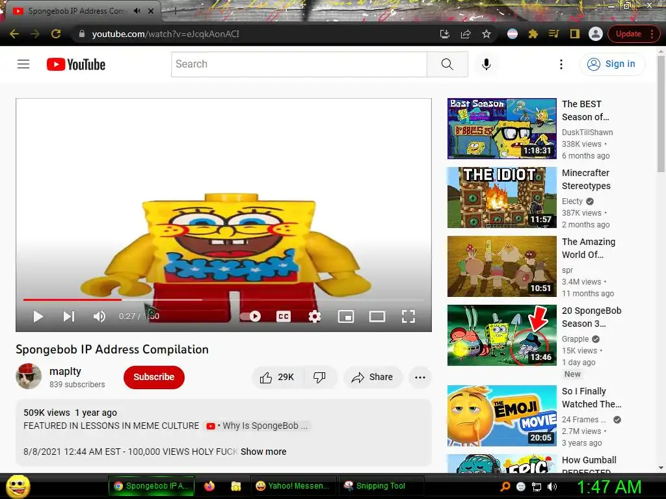
Task: Click the address bar URL
Action: point(166,34)
